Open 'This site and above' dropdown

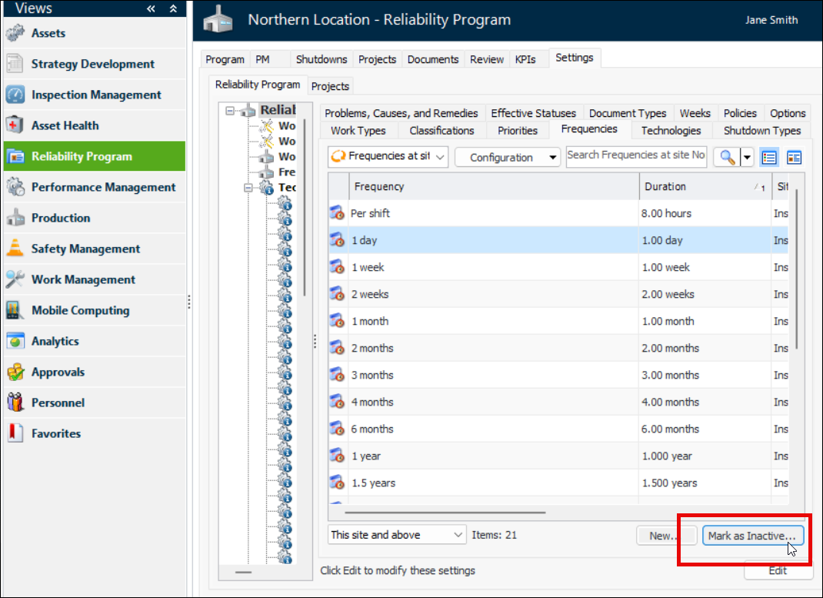pyautogui.click(x=397, y=534)
